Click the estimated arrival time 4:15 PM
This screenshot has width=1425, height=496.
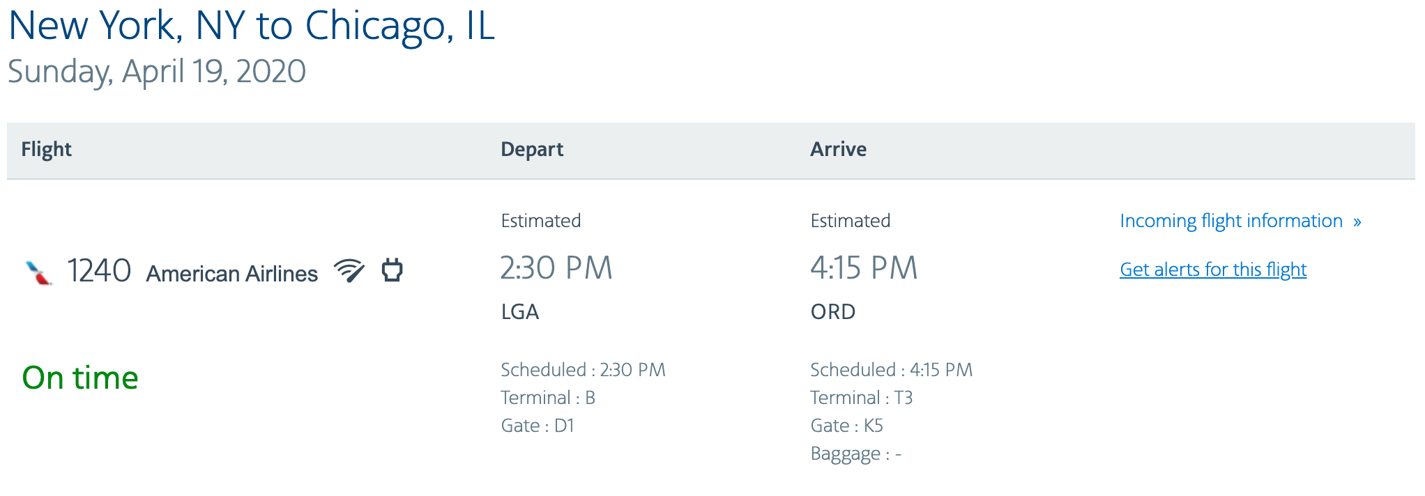[x=864, y=268]
